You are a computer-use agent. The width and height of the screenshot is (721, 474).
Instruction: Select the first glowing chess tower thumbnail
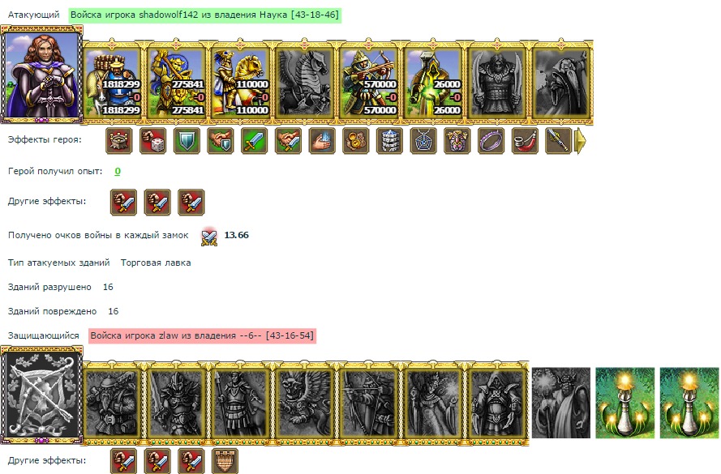tap(625, 403)
